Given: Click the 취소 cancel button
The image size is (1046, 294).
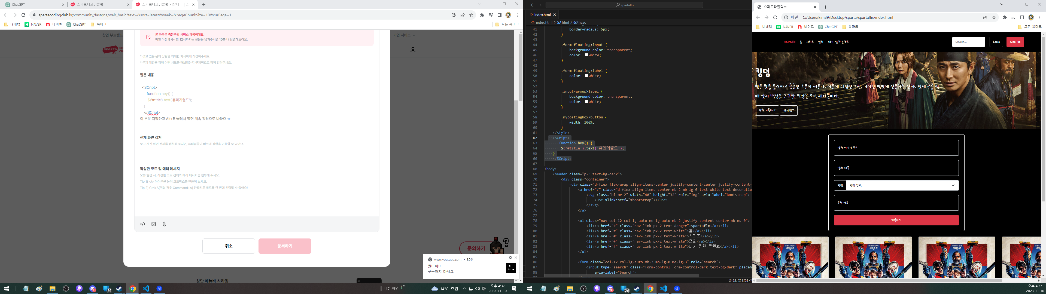Looking at the screenshot, I should 229,246.
